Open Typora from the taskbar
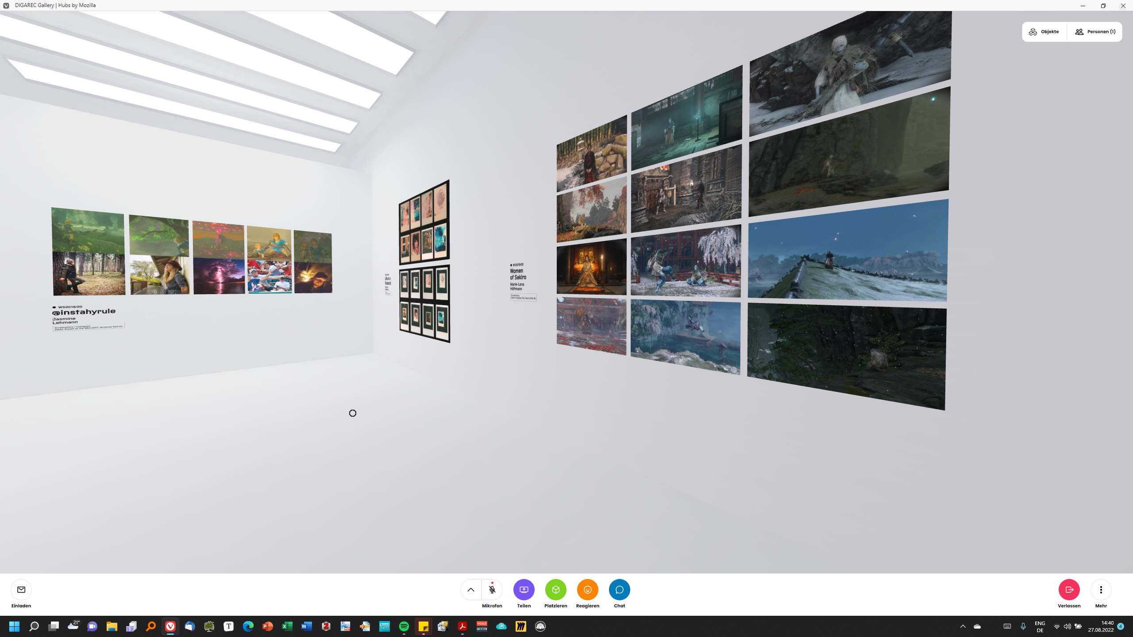 [x=229, y=626]
